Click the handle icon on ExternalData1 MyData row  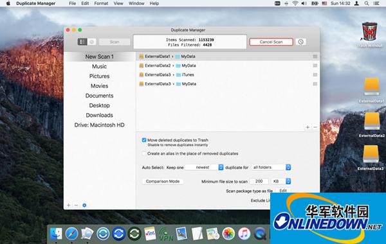pos(315,57)
